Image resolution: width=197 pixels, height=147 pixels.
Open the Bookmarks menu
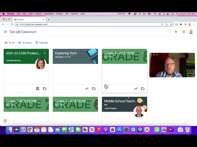49,14
